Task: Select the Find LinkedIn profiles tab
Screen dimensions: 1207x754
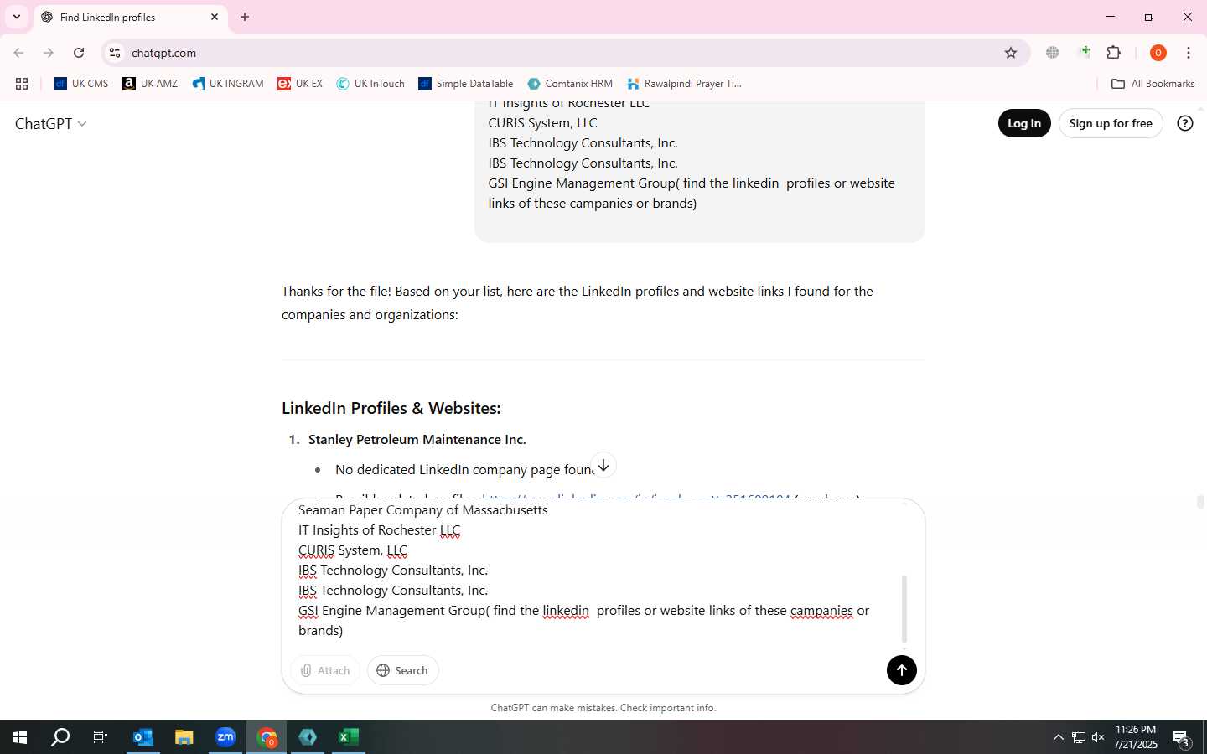Action: pyautogui.click(x=130, y=17)
